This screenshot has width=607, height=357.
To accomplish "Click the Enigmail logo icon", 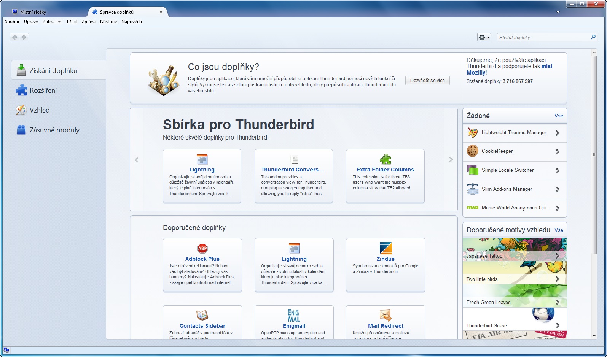I will (x=294, y=316).
